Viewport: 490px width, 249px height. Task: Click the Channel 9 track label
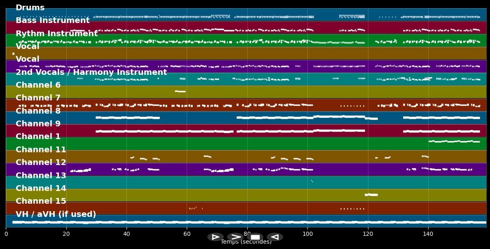pyautogui.click(x=38, y=124)
